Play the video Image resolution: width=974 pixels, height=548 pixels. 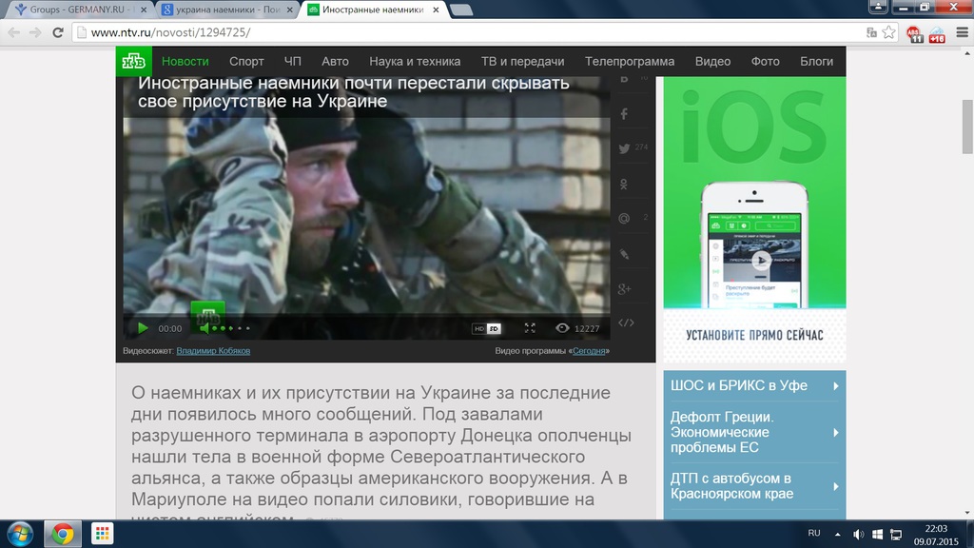pyautogui.click(x=143, y=328)
